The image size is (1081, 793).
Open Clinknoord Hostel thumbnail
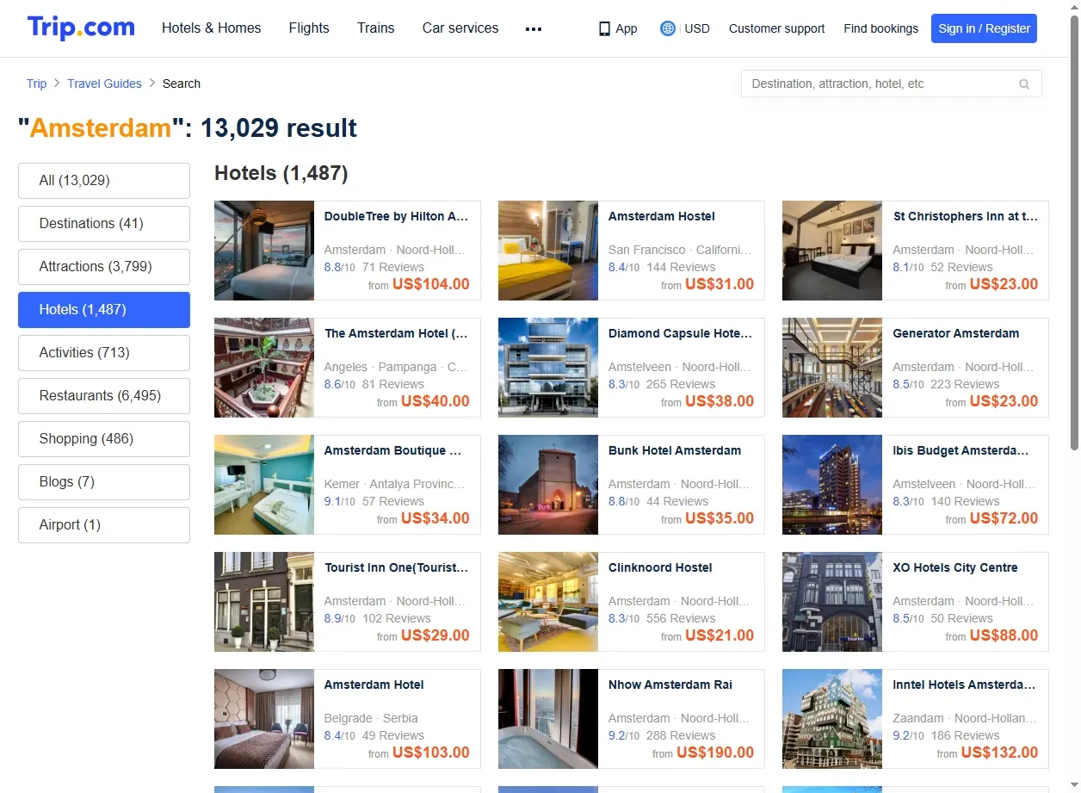(x=548, y=602)
